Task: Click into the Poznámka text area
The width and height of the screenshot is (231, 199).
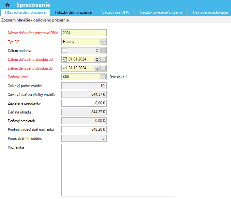Action: [x=118, y=170]
